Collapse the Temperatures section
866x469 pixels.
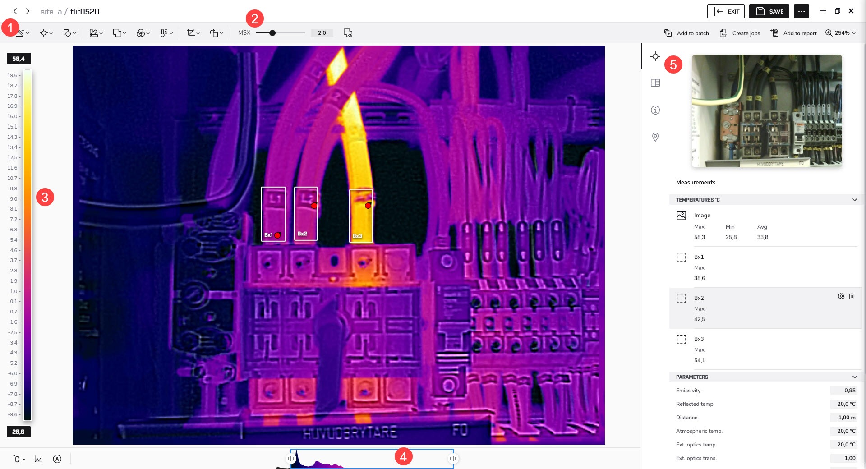tap(854, 200)
